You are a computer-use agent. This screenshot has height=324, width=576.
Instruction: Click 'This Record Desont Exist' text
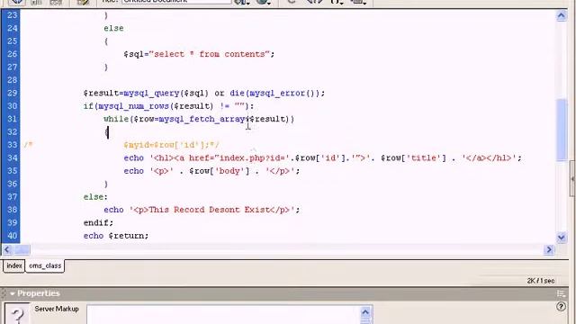click(210, 210)
